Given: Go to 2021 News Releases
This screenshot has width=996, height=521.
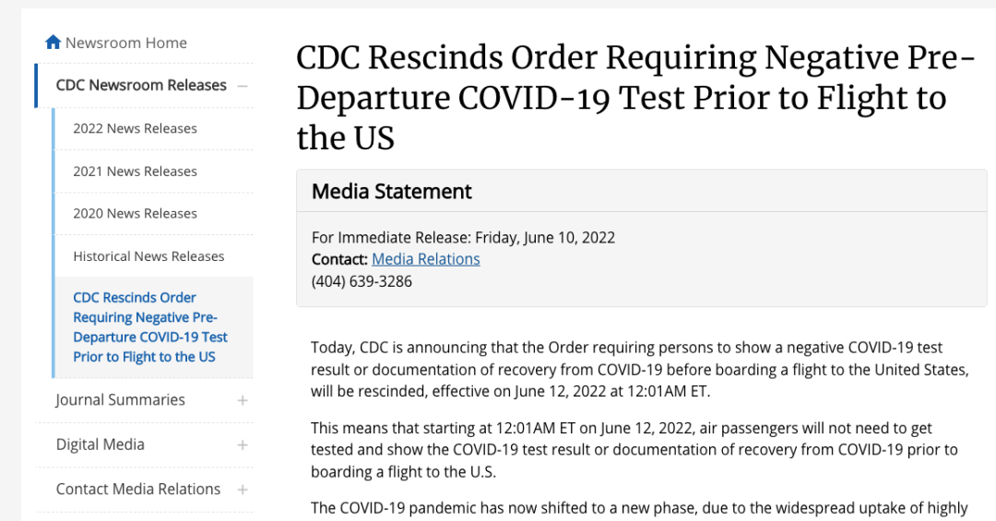Looking at the screenshot, I should [x=135, y=171].
